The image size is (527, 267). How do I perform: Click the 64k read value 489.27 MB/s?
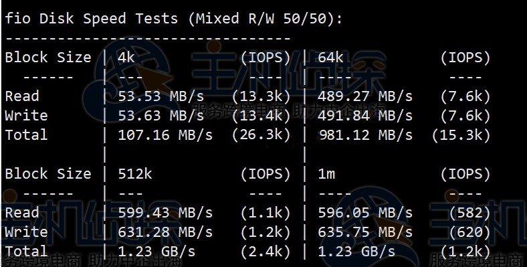click(365, 96)
